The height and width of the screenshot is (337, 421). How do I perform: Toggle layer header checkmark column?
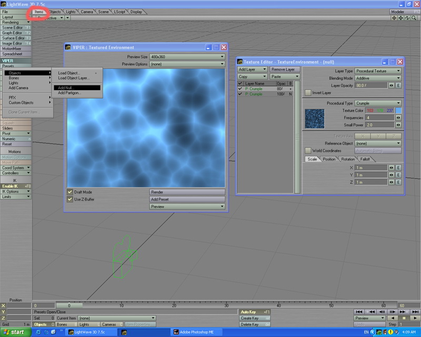pyautogui.click(x=240, y=84)
